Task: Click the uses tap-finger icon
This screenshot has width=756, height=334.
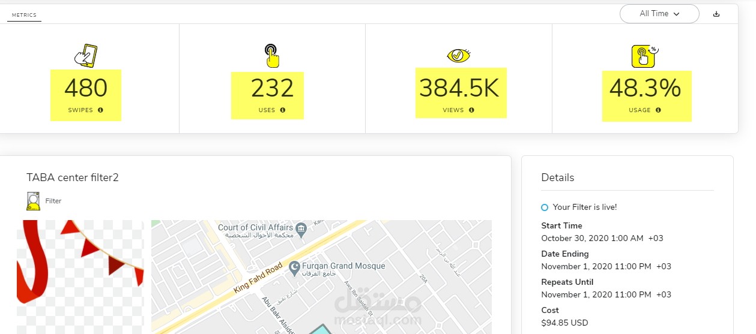Action: [272, 56]
